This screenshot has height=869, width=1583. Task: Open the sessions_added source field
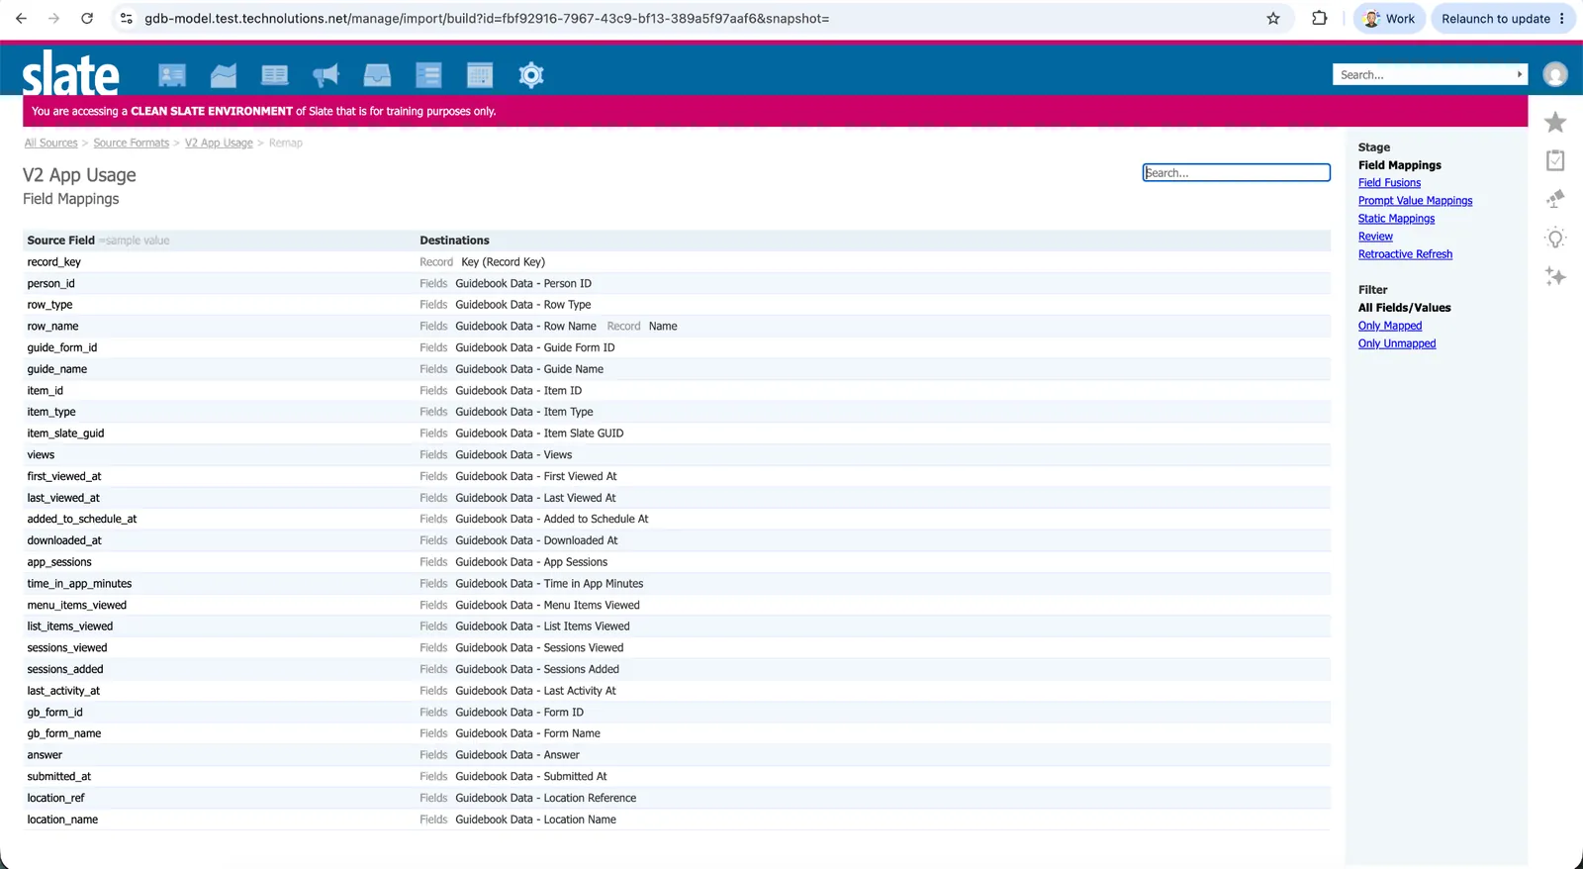click(65, 669)
